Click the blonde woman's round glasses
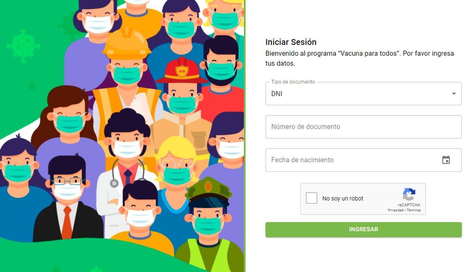The width and height of the screenshot is (465, 272). 176,165
